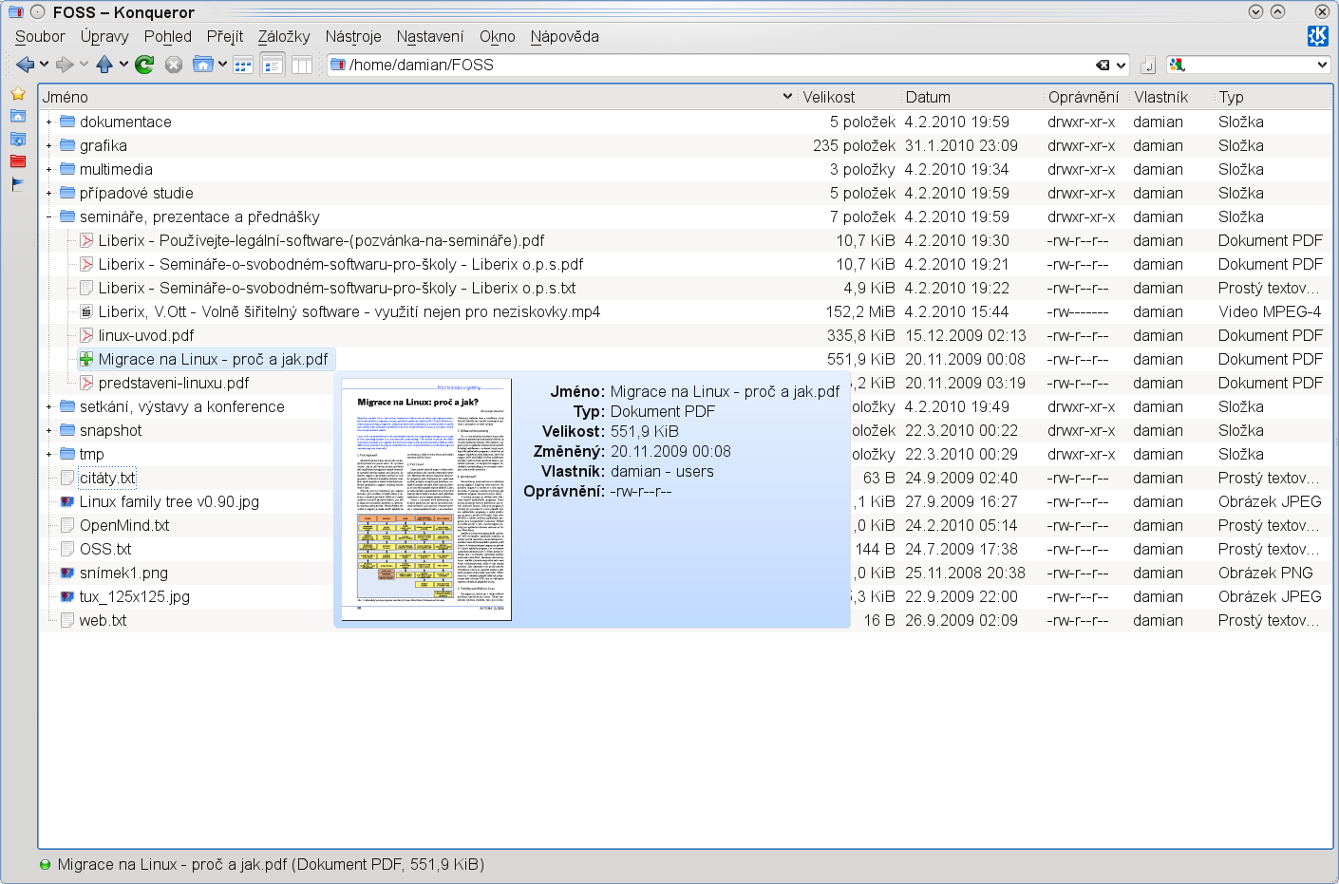Open the home button dropdown arrow
1339x884 pixels.
click(x=222, y=65)
